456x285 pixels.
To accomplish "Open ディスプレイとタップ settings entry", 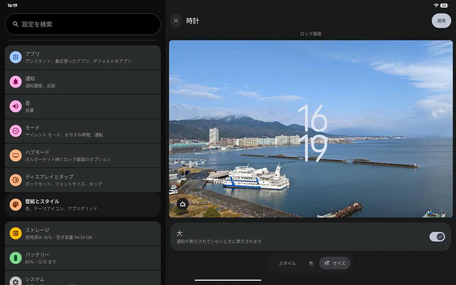I will 83,180.
